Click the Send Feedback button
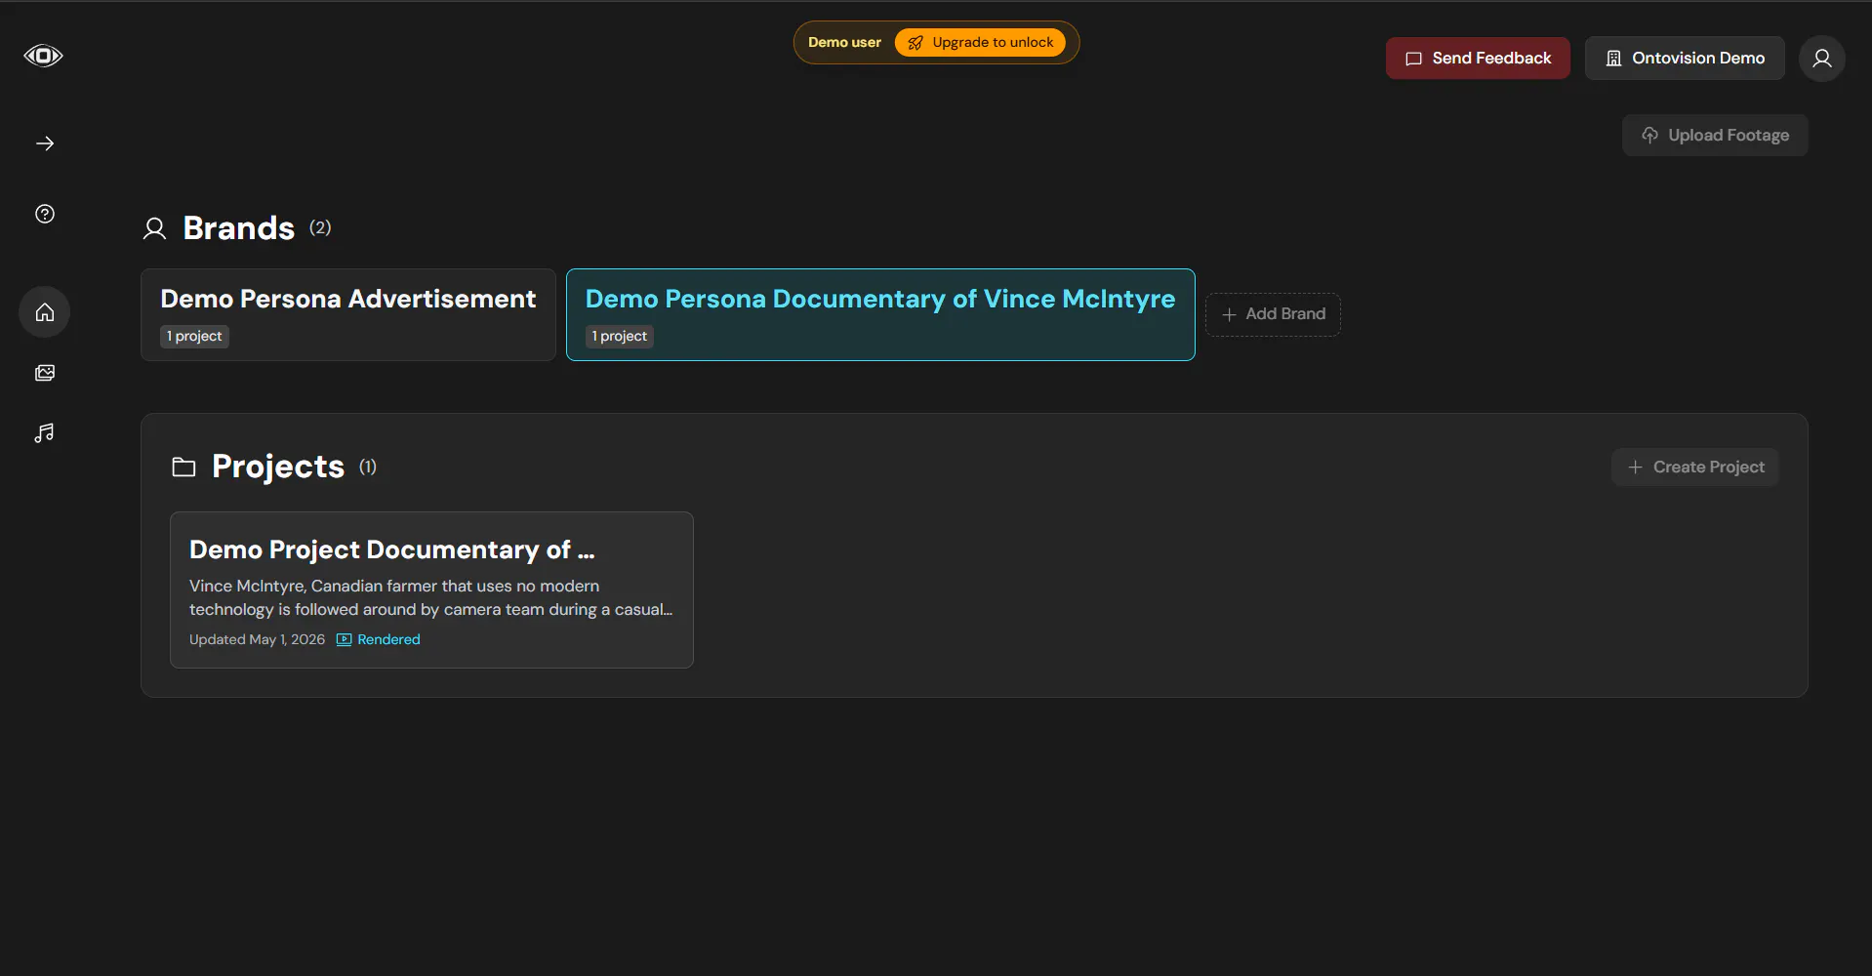The image size is (1872, 976). tap(1478, 59)
